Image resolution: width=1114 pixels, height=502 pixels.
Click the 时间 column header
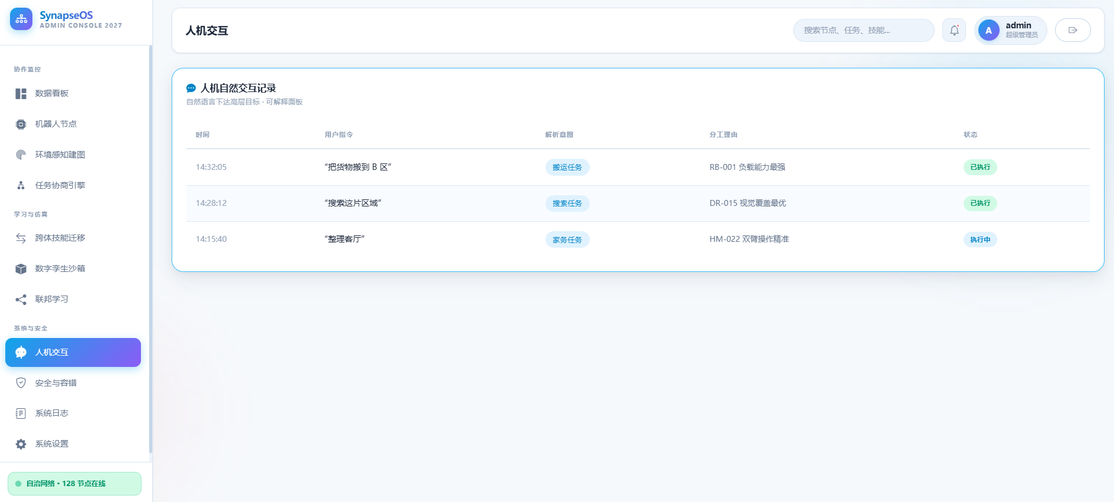(202, 134)
